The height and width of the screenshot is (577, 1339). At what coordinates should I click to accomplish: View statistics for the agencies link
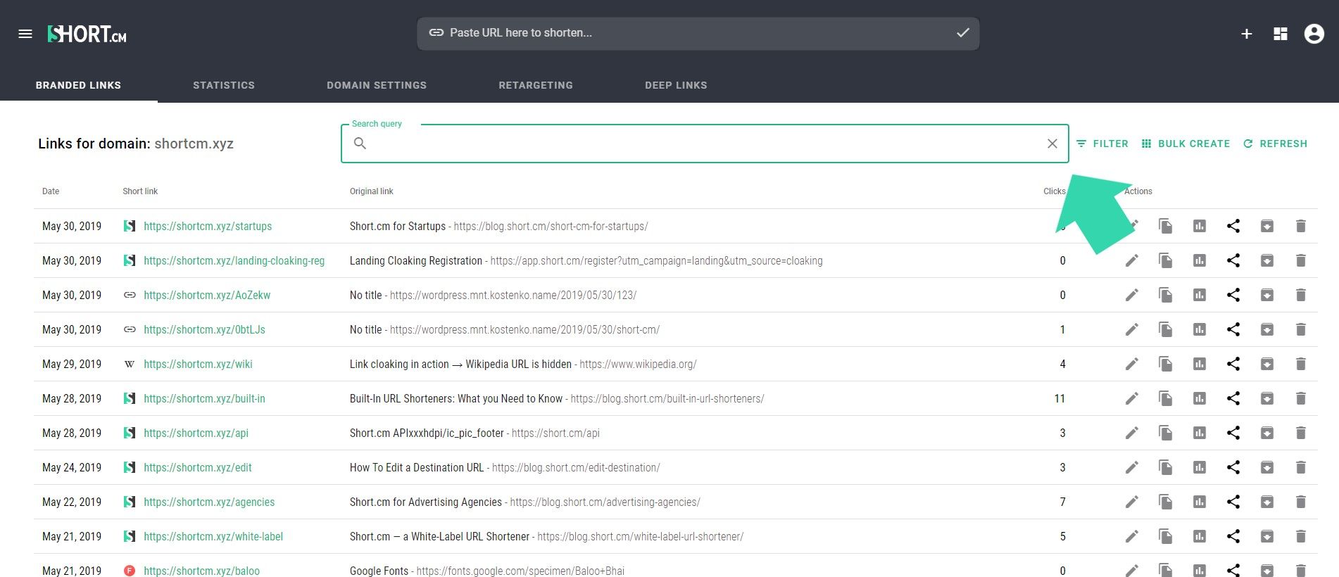pos(1200,502)
